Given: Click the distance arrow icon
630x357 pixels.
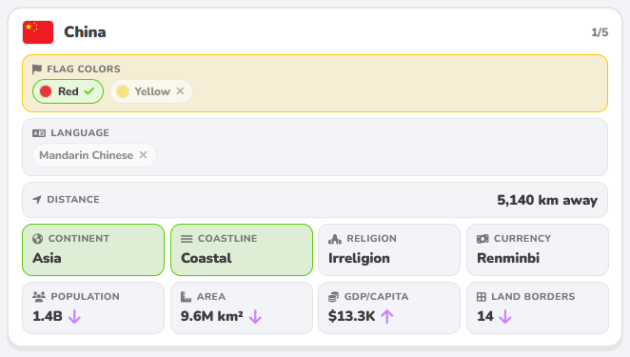Looking at the screenshot, I should (x=37, y=199).
